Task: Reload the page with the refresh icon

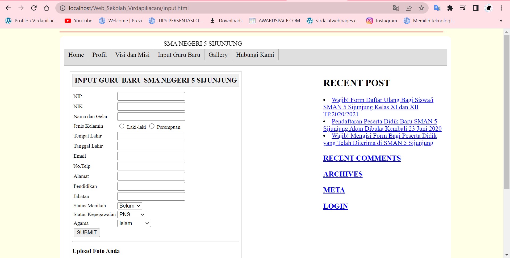Action: [34, 8]
